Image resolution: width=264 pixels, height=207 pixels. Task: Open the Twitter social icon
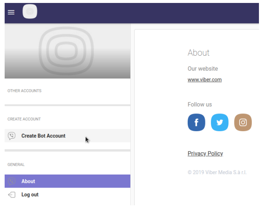[x=220, y=123]
